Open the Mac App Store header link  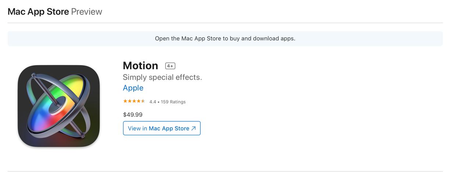38,11
